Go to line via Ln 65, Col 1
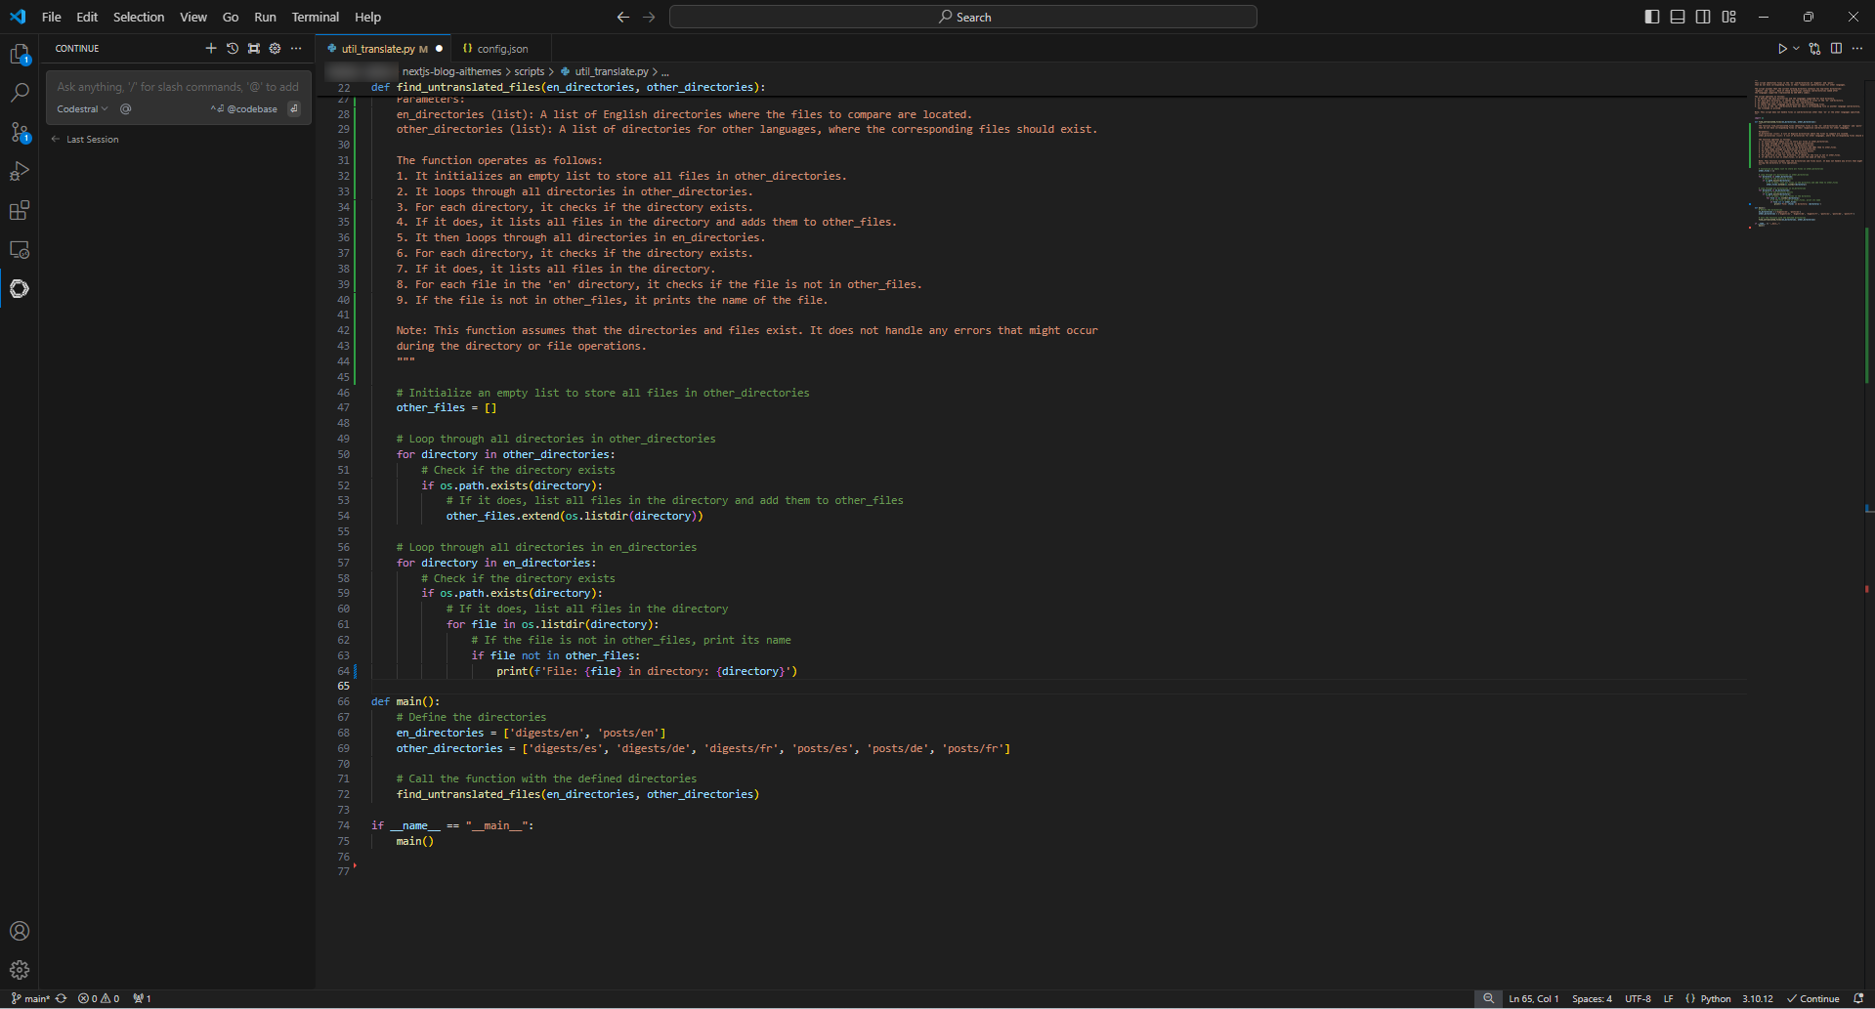This screenshot has width=1875, height=1009. pos(1534,998)
